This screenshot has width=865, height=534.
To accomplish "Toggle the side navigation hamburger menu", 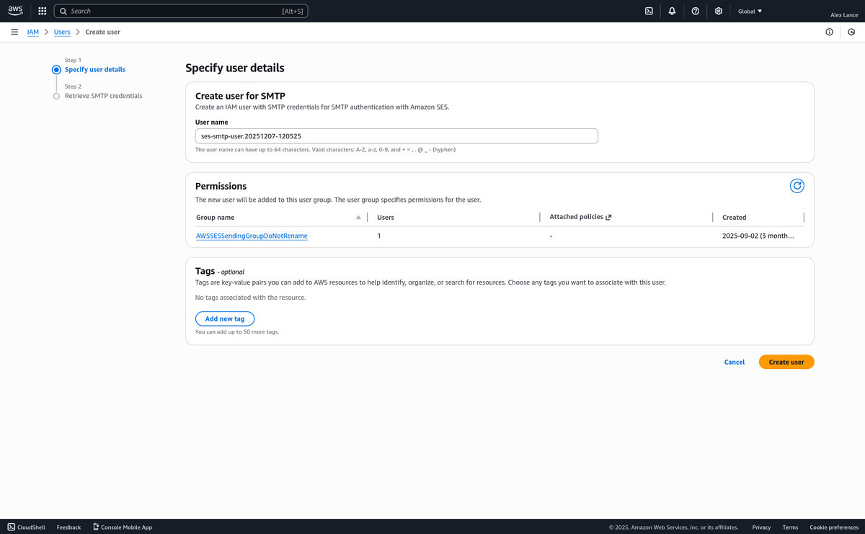I will pyautogui.click(x=14, y=32).
